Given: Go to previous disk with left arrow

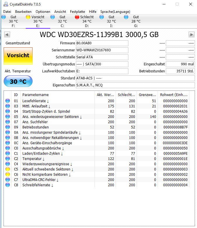Looking at the screenshot, I should point(7,35).
